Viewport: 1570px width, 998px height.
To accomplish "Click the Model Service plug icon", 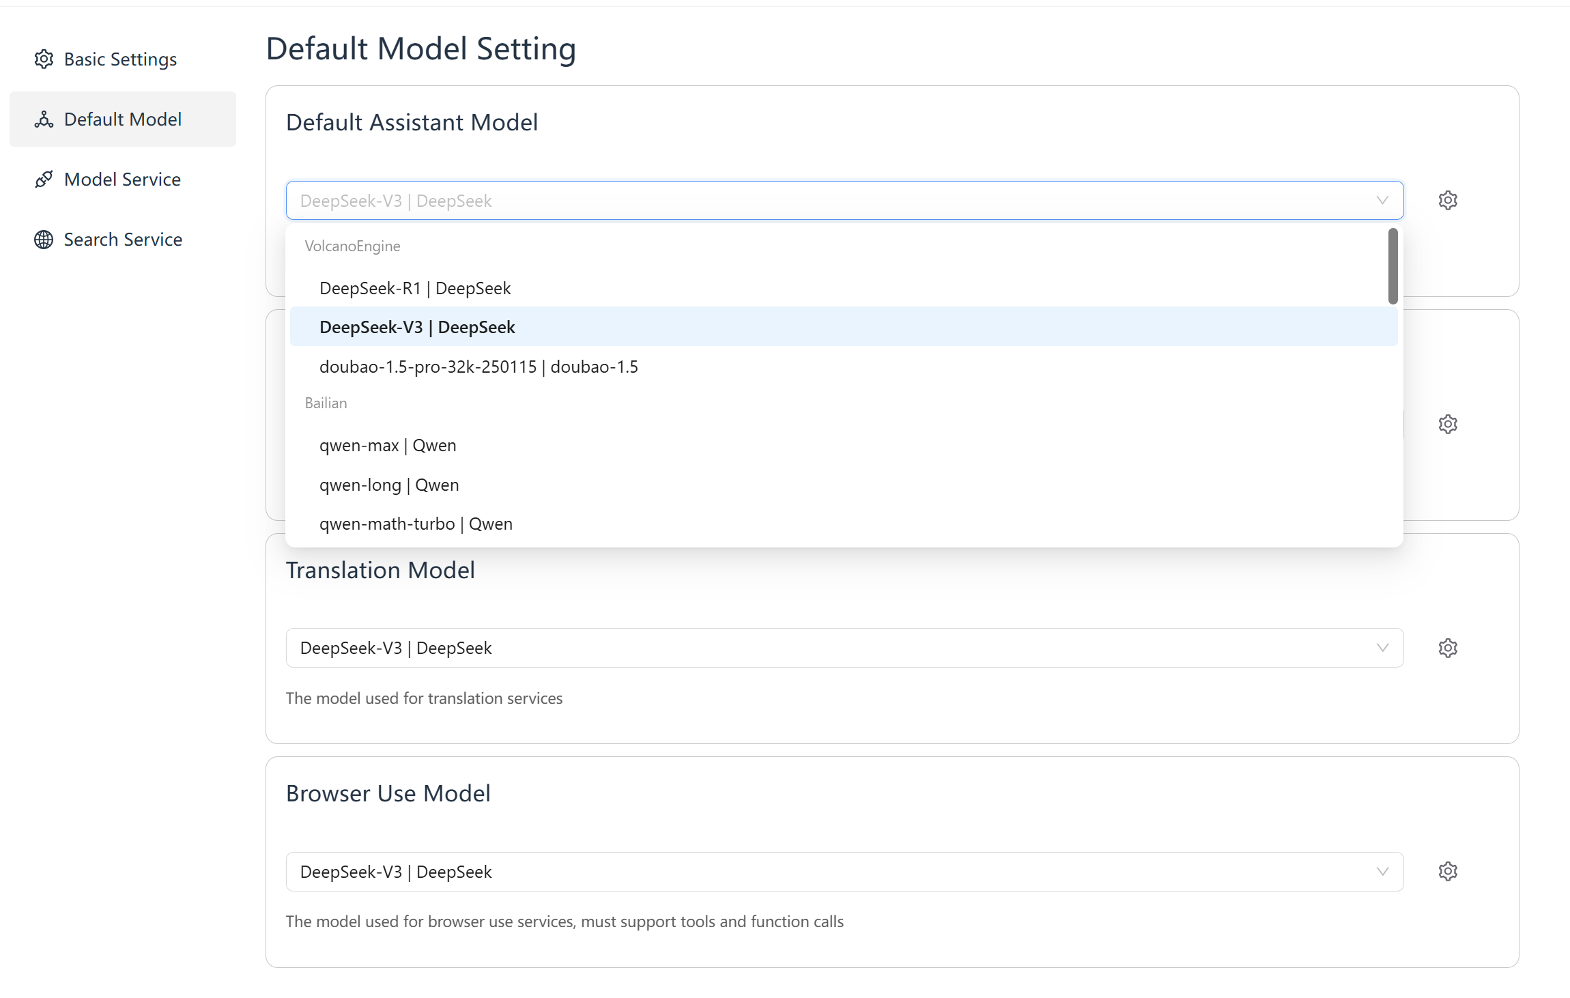I will 44,180.
